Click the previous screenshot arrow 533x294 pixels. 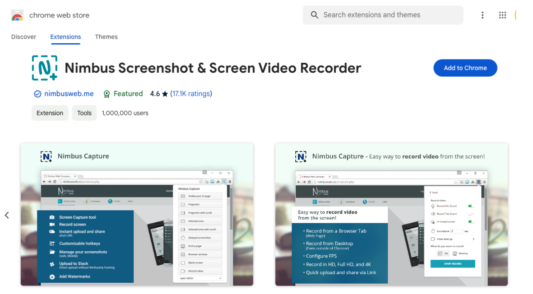7,215
